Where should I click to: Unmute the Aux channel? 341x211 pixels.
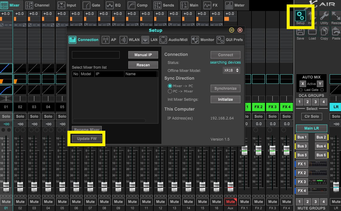click(x=230, y=201)
